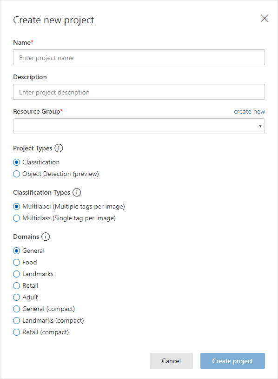The width and height of the screenshot is (278, 379).
Task: Open the Resource Group dropdown
Action: [x=139, y=126]
